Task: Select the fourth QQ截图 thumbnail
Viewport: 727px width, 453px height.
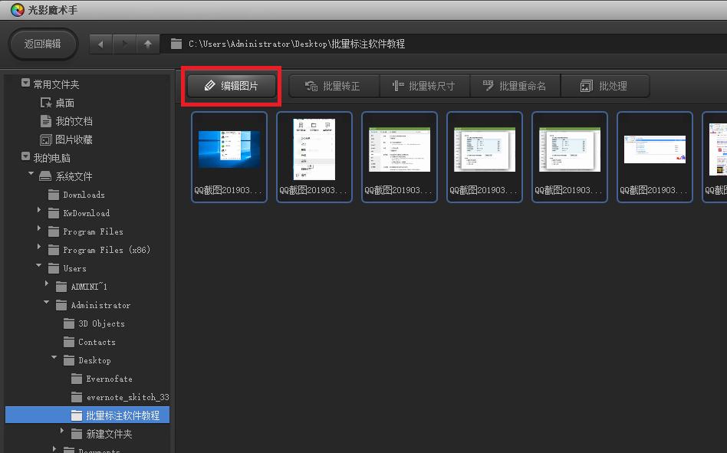Action: (485, 157)
